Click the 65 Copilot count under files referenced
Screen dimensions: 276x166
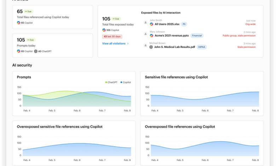point(27,23)
